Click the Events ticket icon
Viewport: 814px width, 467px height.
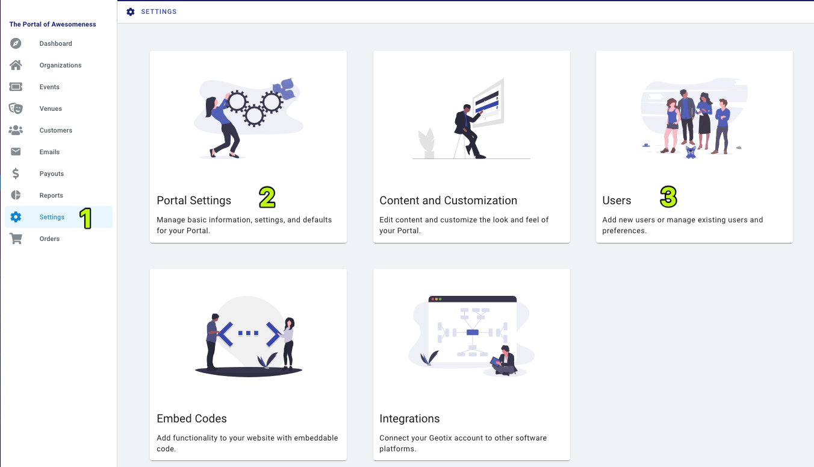[16, 87]
